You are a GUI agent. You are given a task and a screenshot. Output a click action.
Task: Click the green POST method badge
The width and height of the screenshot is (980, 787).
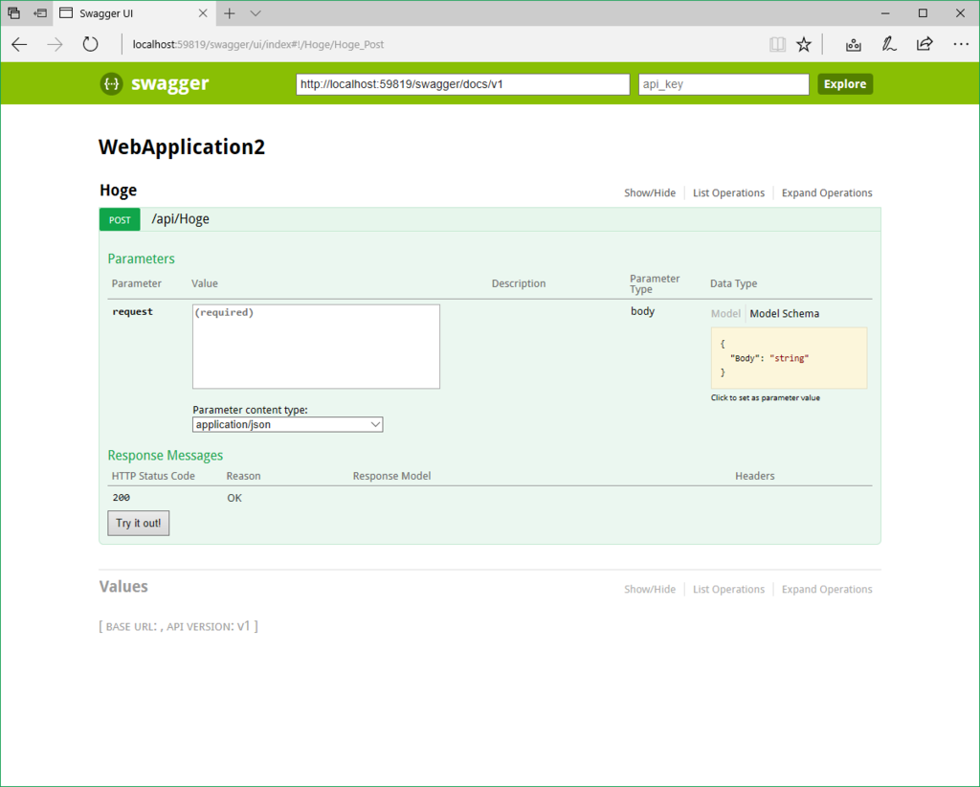pyautogui.click(x=120, y=220)
